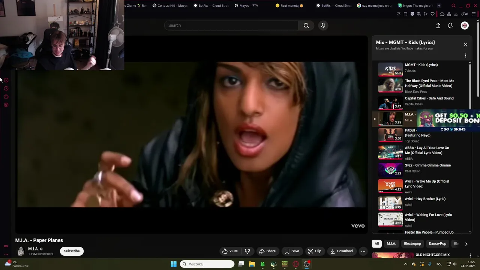
Task: Open the browser easy setup menu icon
Action: point(474,14)
